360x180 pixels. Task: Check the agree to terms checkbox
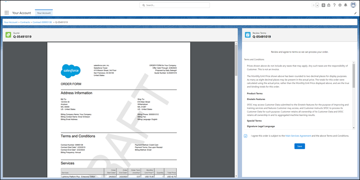(246, 136)
